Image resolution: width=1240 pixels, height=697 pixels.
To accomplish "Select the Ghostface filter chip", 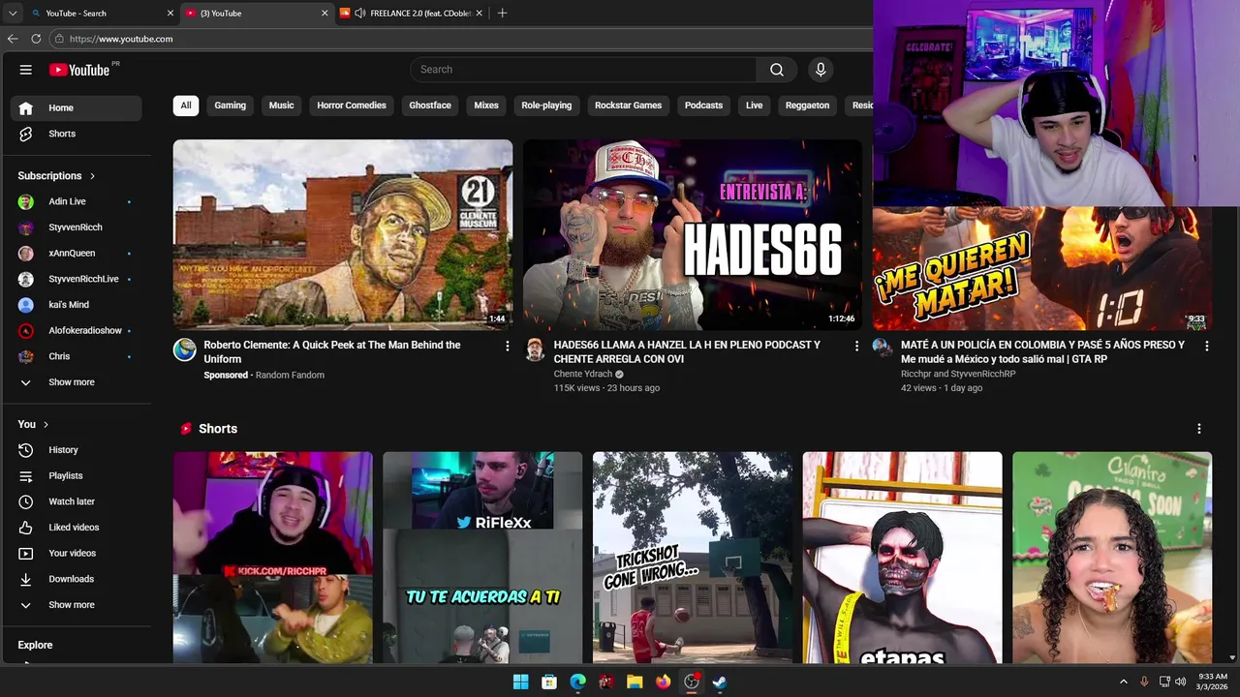I will (x=430, y=106).
